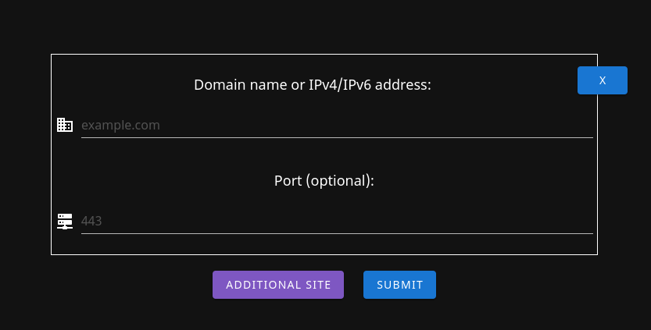Click the dark background below the Submit button

(x=399, y=314)
